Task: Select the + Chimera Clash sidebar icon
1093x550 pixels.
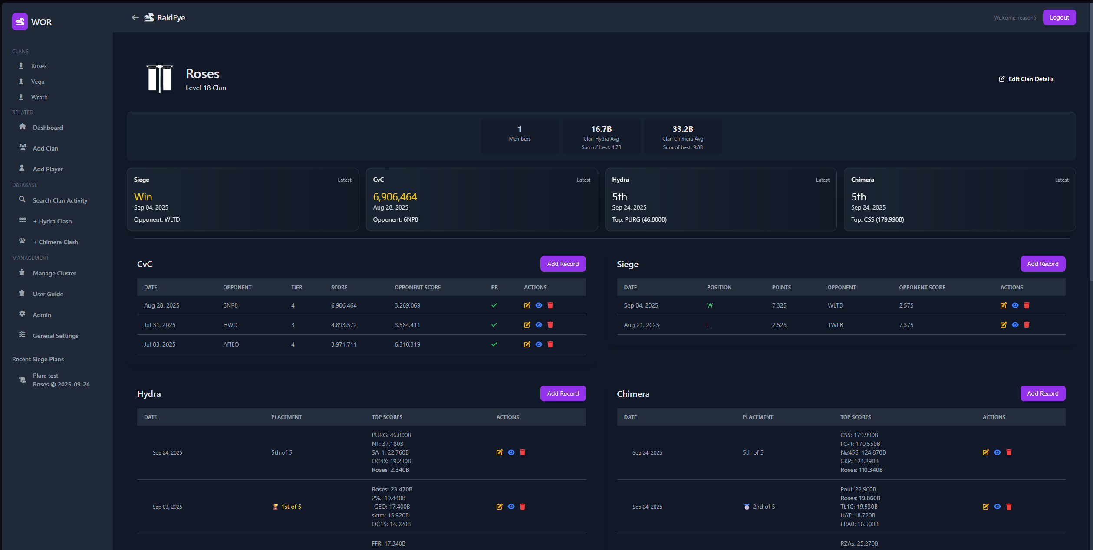Action: click(x=23, y=241)
